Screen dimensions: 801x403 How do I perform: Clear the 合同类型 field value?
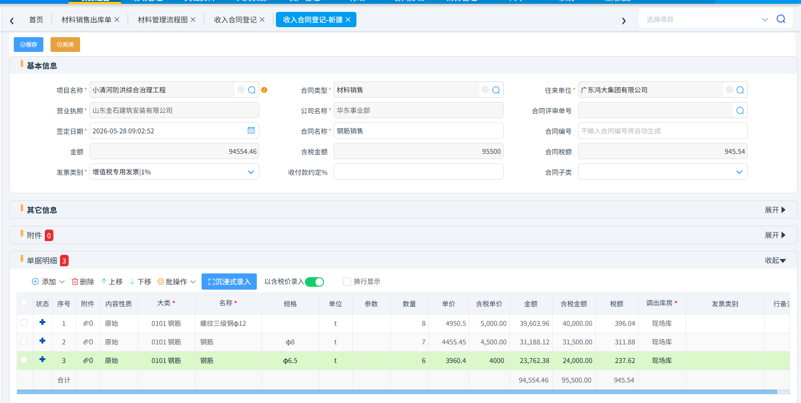pyautogui.click(x=485, y=90)
